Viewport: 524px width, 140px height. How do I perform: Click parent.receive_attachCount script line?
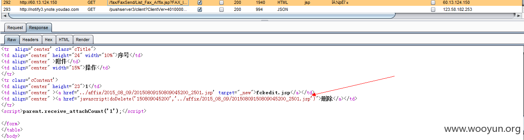click(x=74, y=111)
